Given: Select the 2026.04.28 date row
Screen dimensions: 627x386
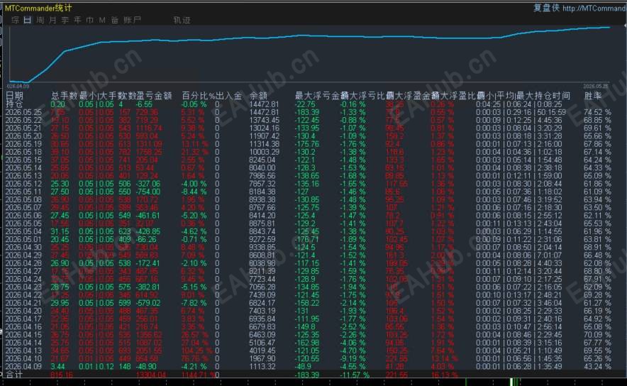Looking at the screenshot, I should pyautogui.click(x=23, y=263).
